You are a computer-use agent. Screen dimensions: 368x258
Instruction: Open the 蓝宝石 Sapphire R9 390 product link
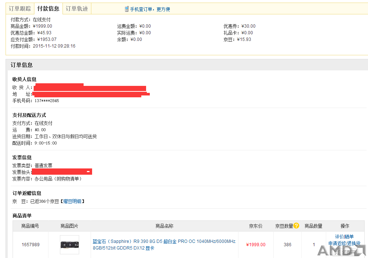click(x=164, y=244)
